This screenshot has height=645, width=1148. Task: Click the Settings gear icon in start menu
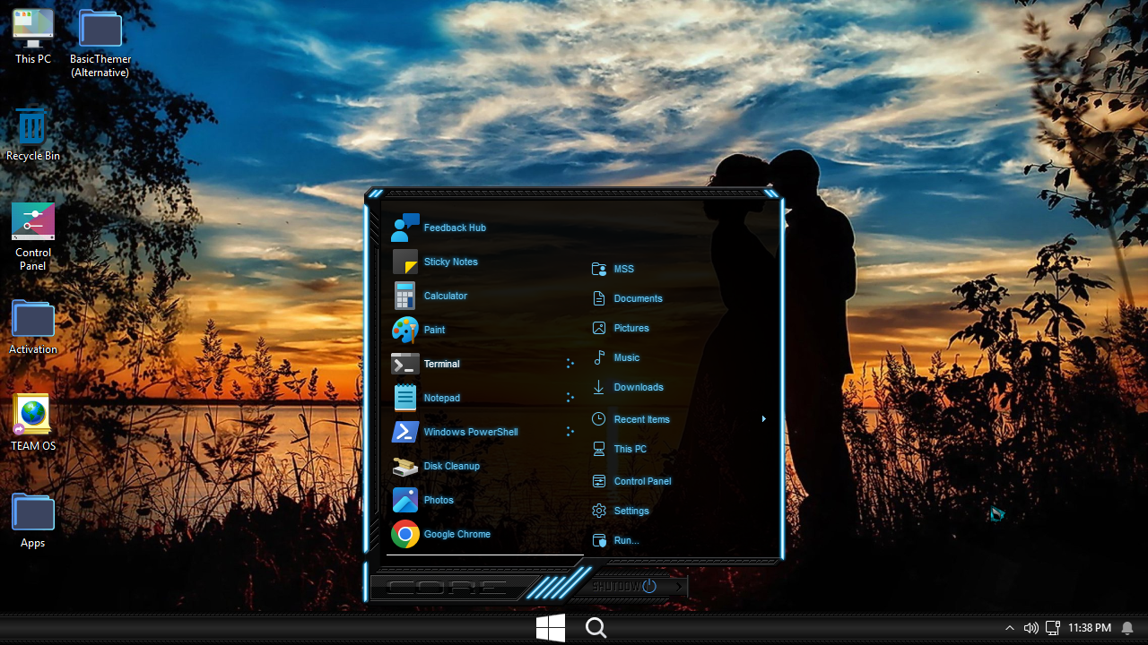599,511
